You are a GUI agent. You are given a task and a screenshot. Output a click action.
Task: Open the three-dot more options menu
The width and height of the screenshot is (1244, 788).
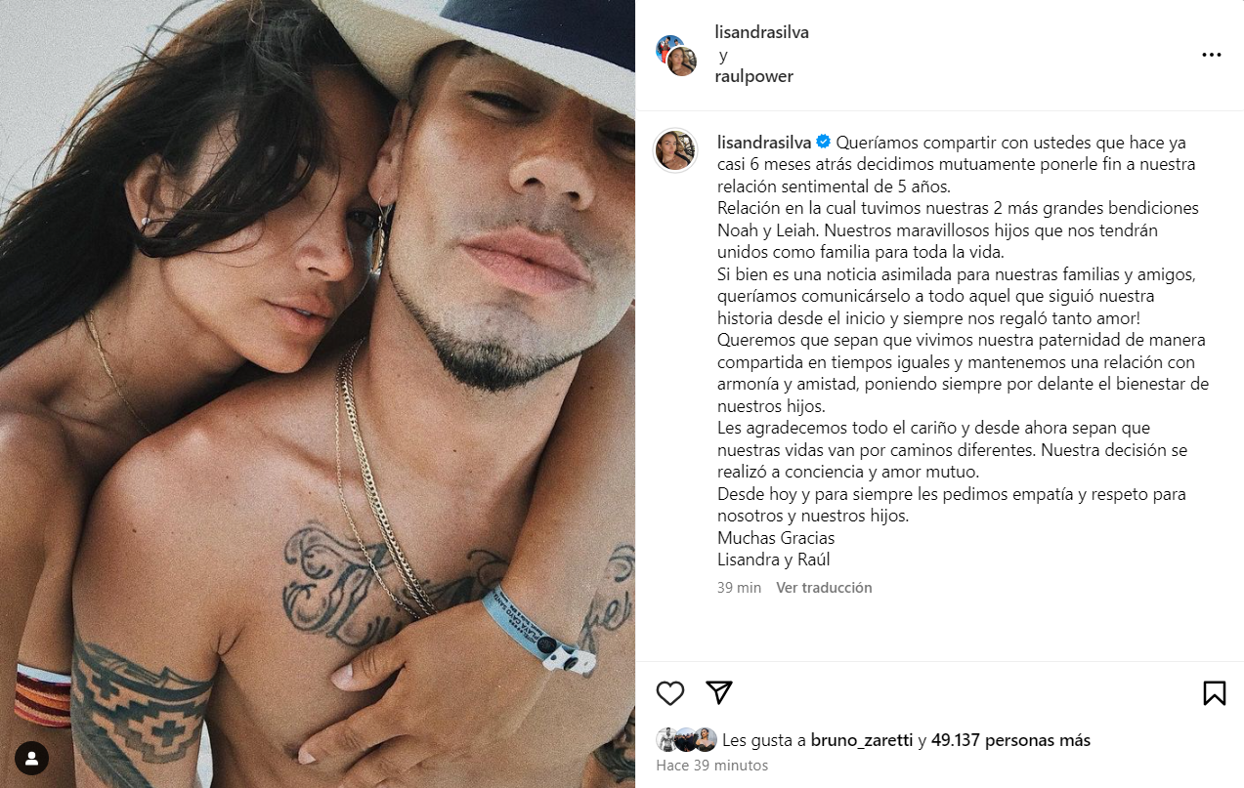coord(1212,55)
